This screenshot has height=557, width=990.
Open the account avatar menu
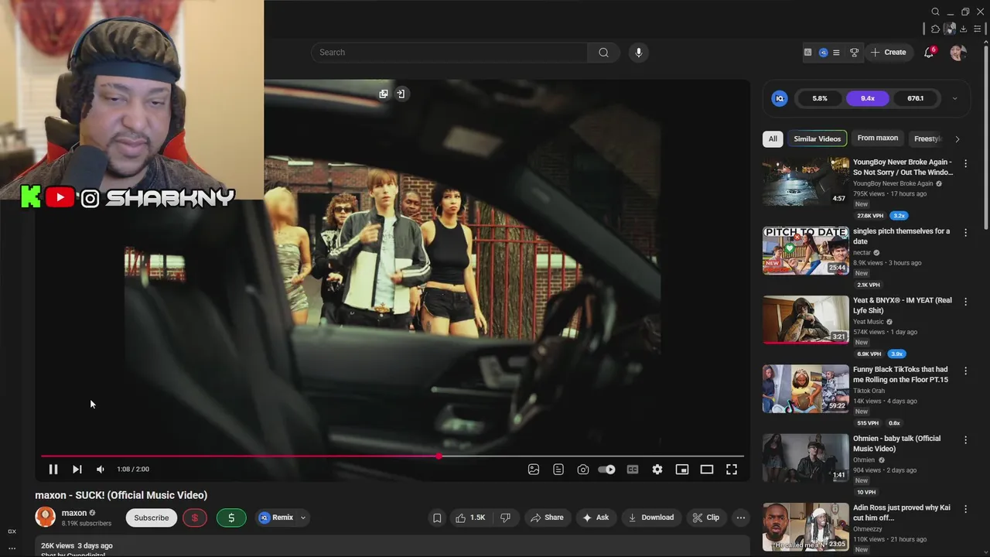click(x=958, y=53)
